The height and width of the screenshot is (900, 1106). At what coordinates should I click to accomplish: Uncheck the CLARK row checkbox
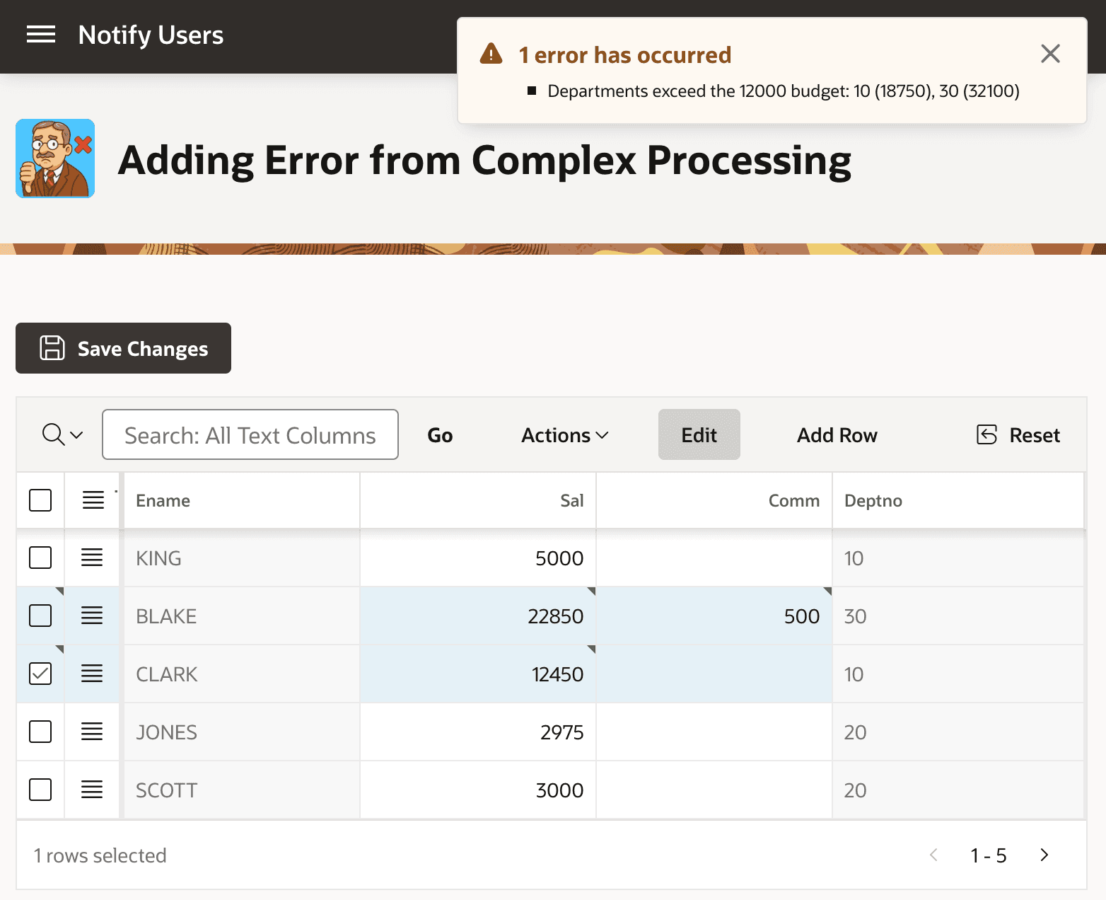click(40, 674)
